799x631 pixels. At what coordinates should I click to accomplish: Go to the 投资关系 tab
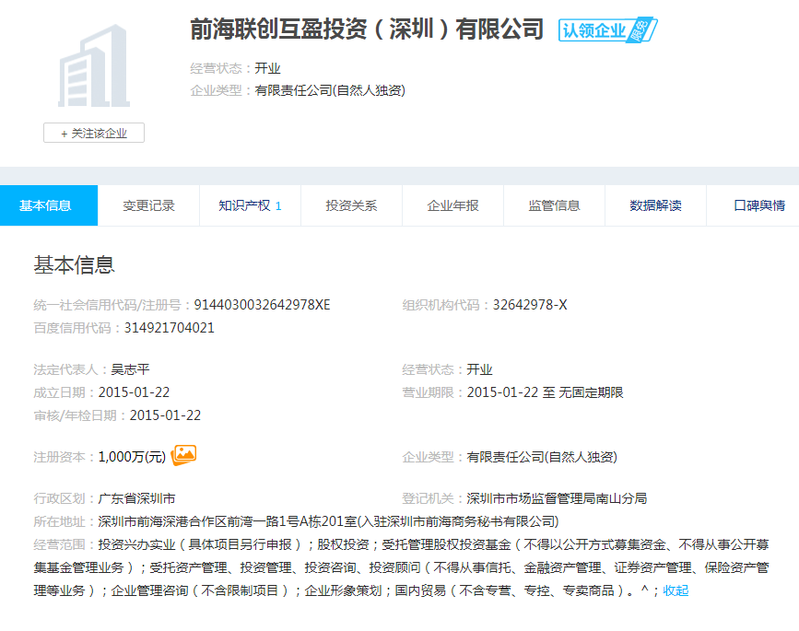[x=351, y=205]
